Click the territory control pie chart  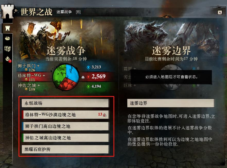point(66,77)
